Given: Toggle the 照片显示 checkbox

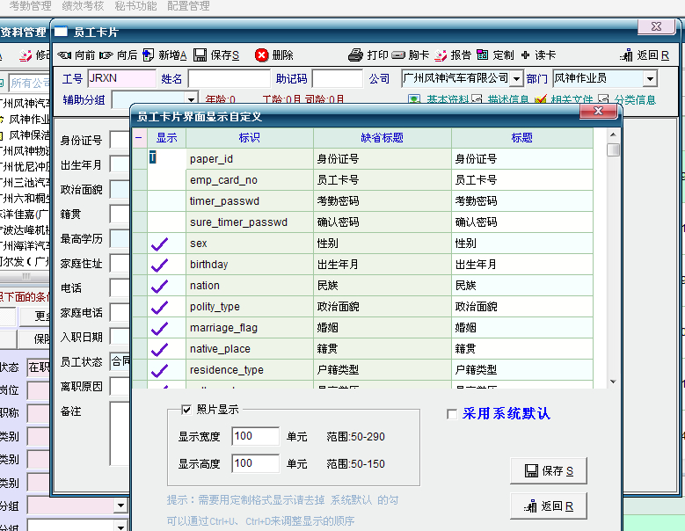Looking at the screenshot, I should [186, 409].
